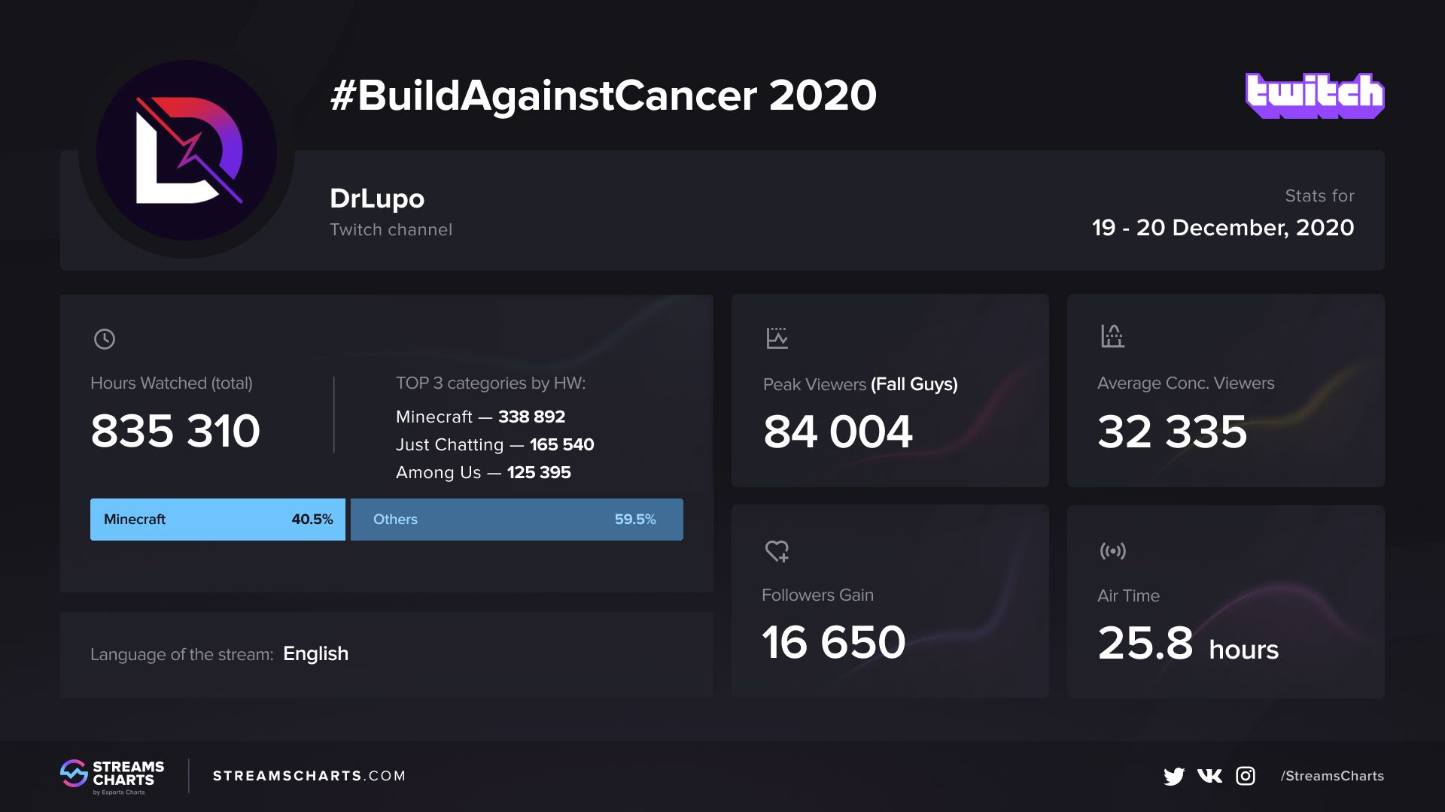
Task: Click the clock icon above Hours Watched
Action: click(105, 339)
